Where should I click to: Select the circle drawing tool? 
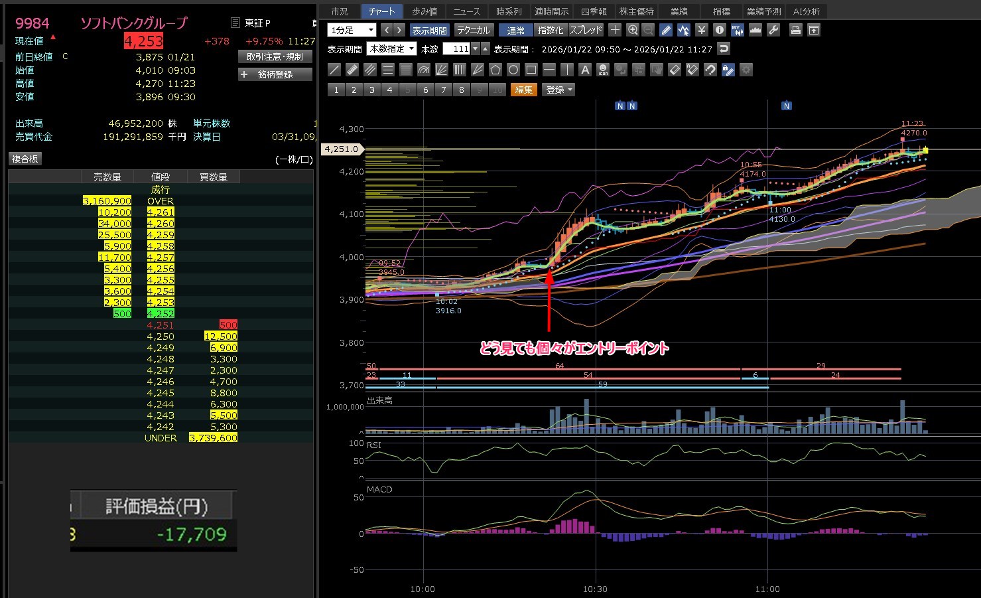(513, 70)
